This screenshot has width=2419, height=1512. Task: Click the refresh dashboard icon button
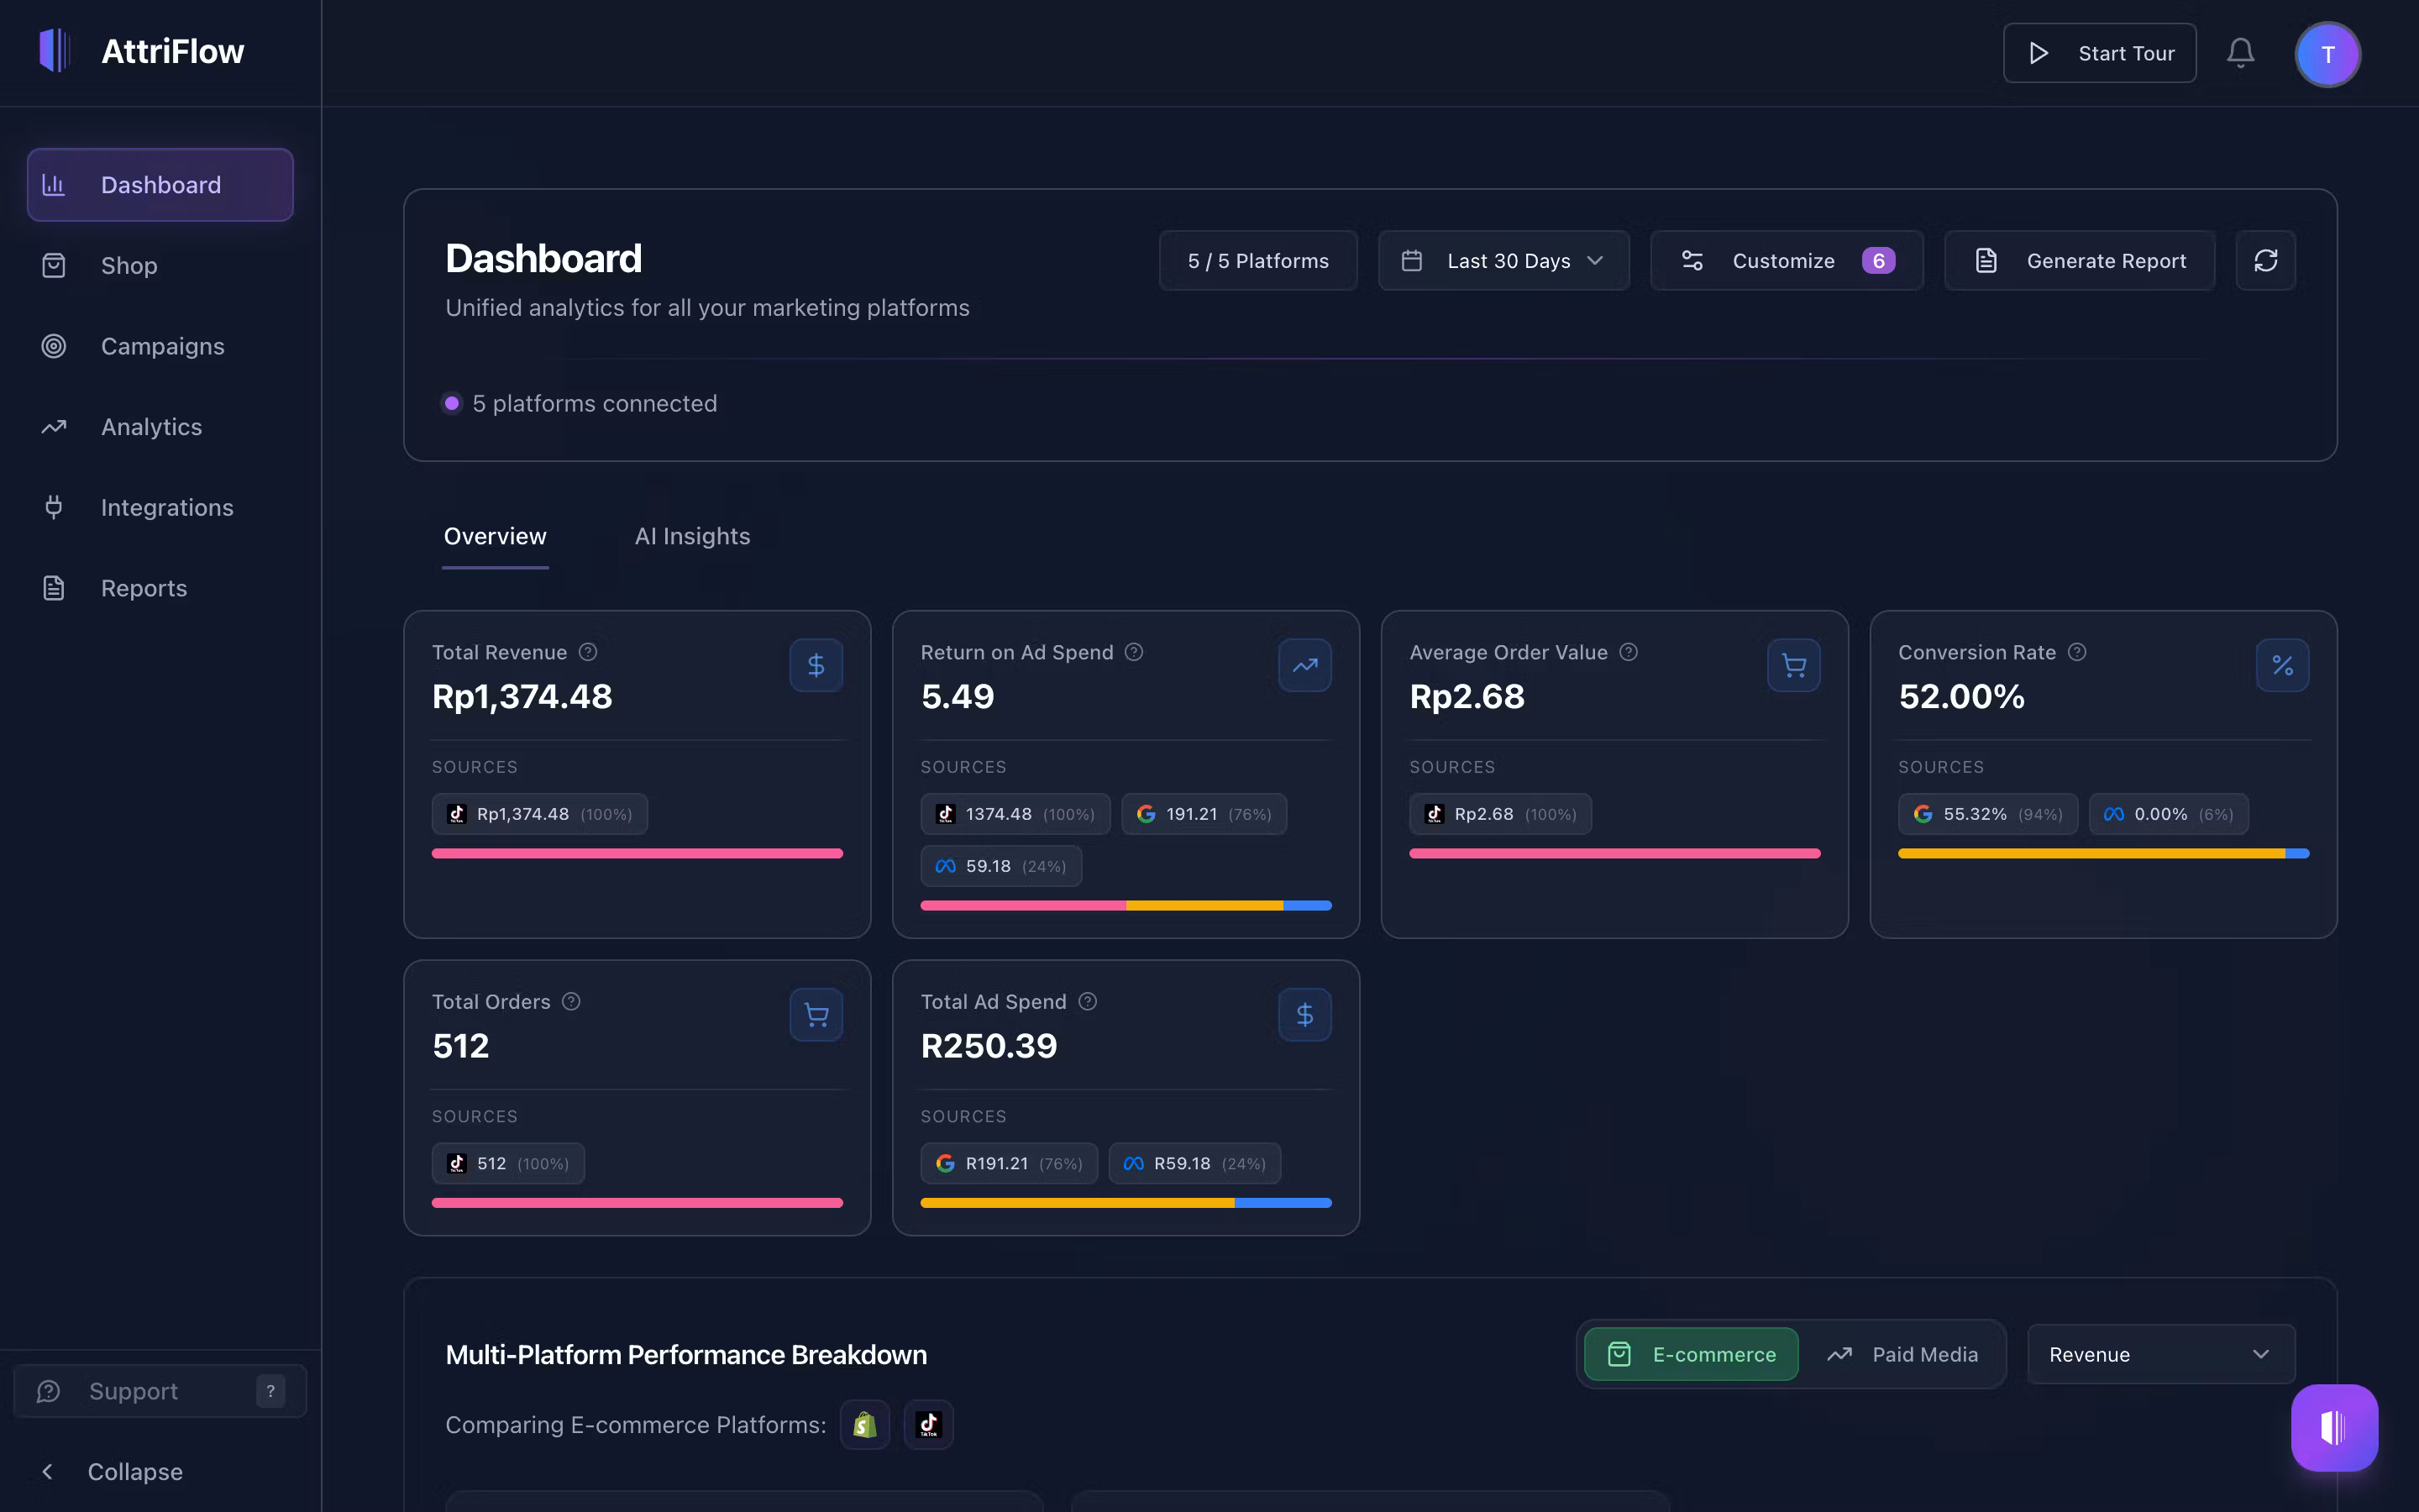point(2265,261)
